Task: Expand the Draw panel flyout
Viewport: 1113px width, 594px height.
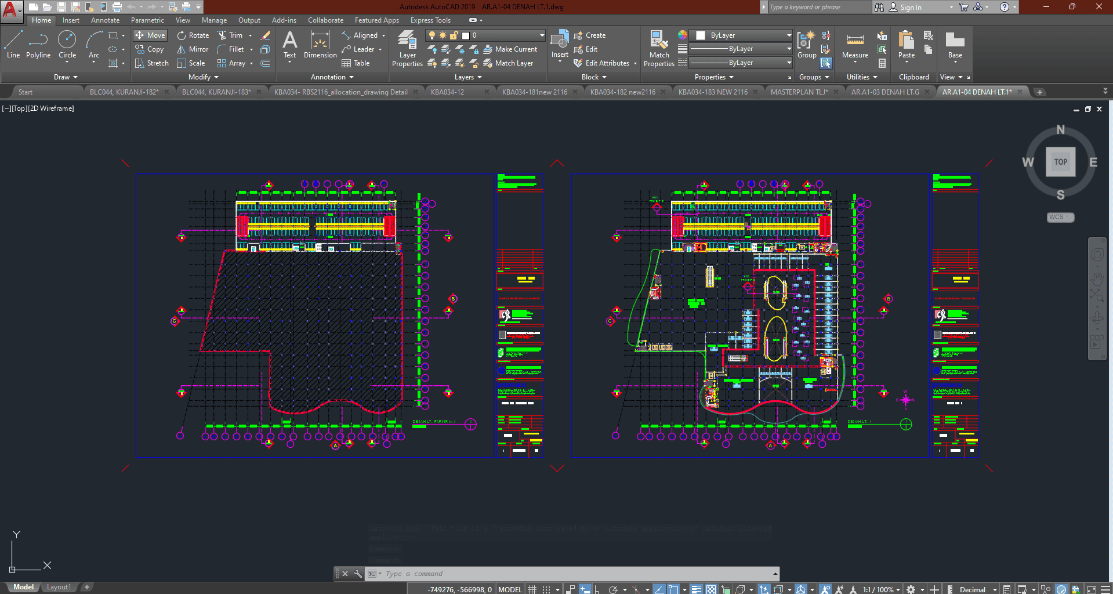Action: tap(66, 77)
